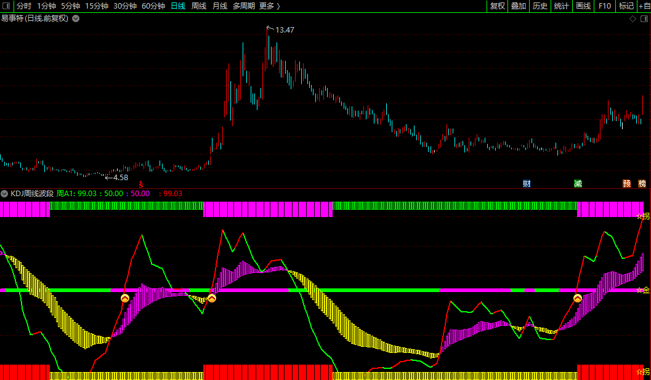The image size is (651, 380).
Task: Click the diamond icon below the toolbar
Action: (x=633, y=18)
